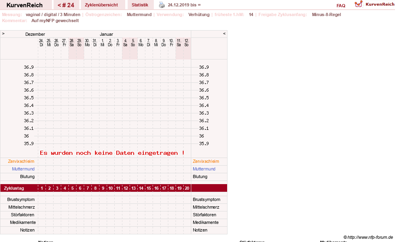Select cycle day 10
This screenshot has height=242, width=395.
pos(111,188)
